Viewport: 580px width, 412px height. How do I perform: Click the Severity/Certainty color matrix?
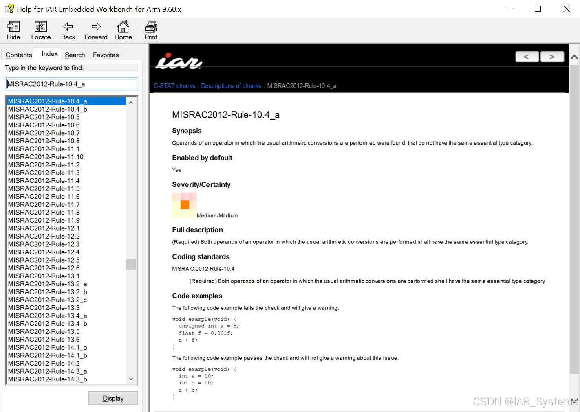point(185,205)
